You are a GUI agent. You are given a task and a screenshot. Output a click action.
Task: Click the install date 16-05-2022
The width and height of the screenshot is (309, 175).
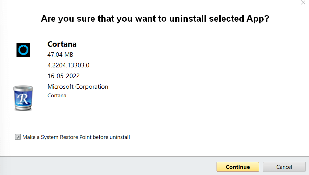coord(64,76)
